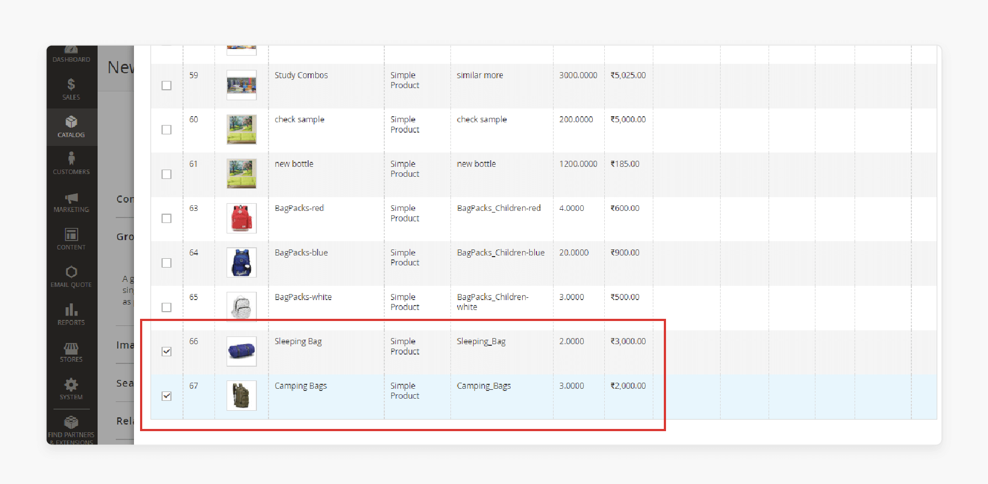Click the price ₹5,000.00
The image size is (988, 484).
click(x=628, y=119)
